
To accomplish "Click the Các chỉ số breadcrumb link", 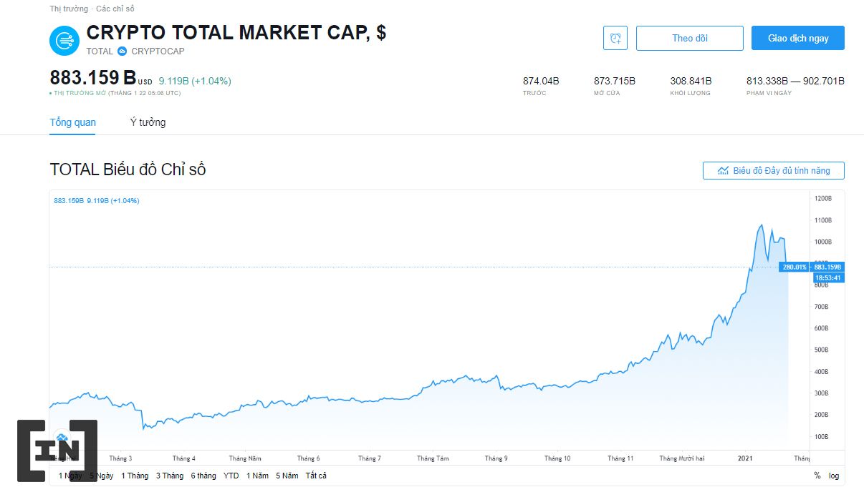I will pos(115,9).
